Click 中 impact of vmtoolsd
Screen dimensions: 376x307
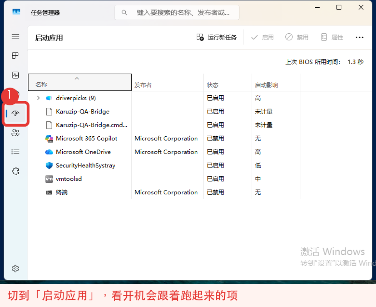[258, 179]
